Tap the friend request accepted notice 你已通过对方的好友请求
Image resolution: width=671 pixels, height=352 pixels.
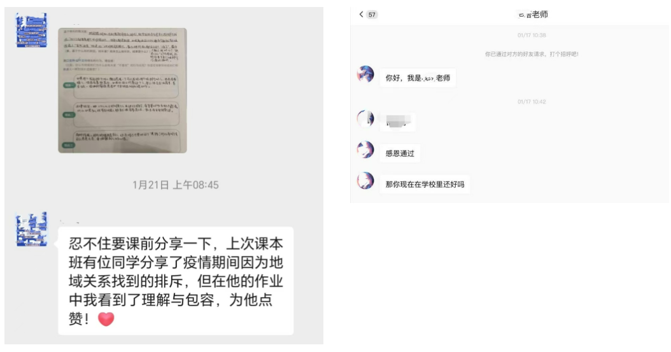point(532,54)
